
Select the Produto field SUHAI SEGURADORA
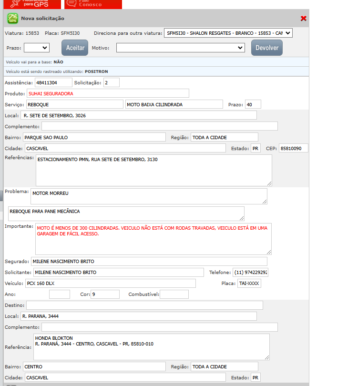point(108,93)
